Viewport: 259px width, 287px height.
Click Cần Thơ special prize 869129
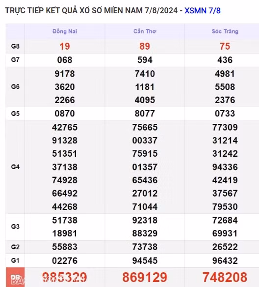click(x=145, y=277)
